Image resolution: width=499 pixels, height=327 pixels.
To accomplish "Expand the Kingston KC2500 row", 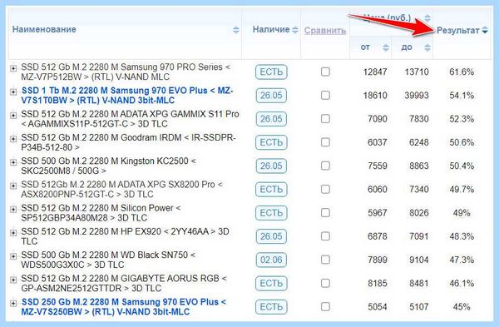I will [x=13, y=162].
